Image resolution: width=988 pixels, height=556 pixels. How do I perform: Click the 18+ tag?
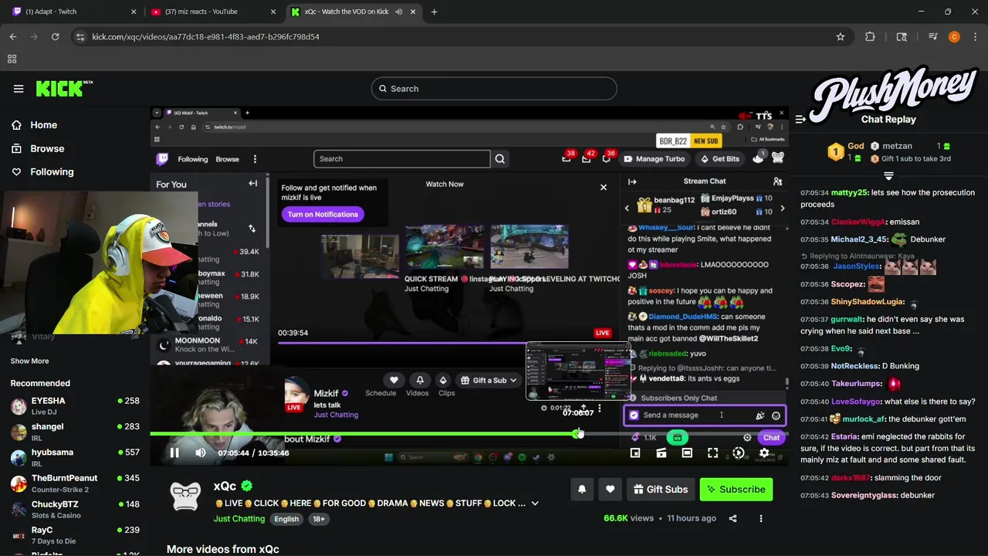(x=319, y=519)
